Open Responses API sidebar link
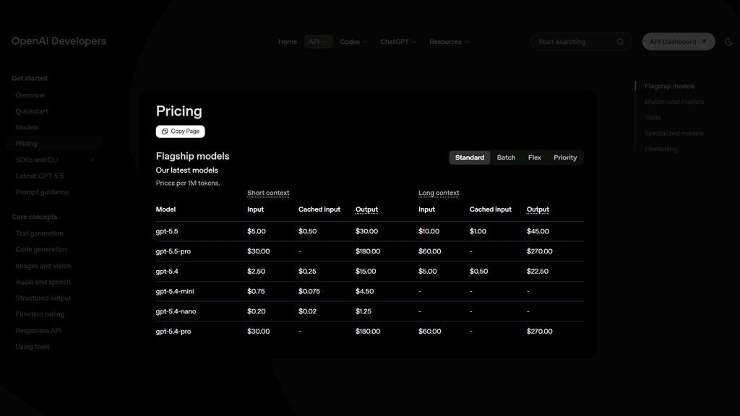This screenshot has width=740, height=416. point(38,331)
